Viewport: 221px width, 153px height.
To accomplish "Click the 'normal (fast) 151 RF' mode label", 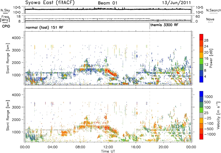I will point(44,27).
